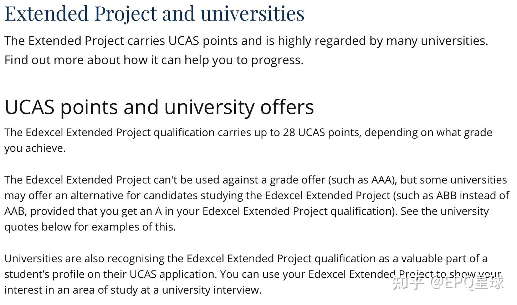
Task: Click the grade "ABB" in the paragraph
Action: click(x=446, y=195)
